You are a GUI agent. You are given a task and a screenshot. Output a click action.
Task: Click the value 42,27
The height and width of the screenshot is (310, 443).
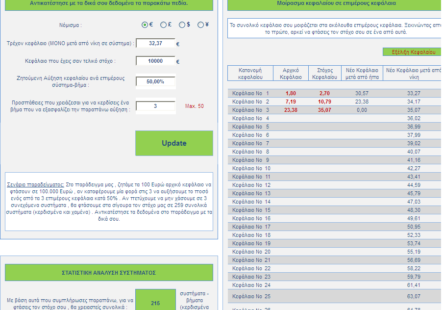pos(414,168)
